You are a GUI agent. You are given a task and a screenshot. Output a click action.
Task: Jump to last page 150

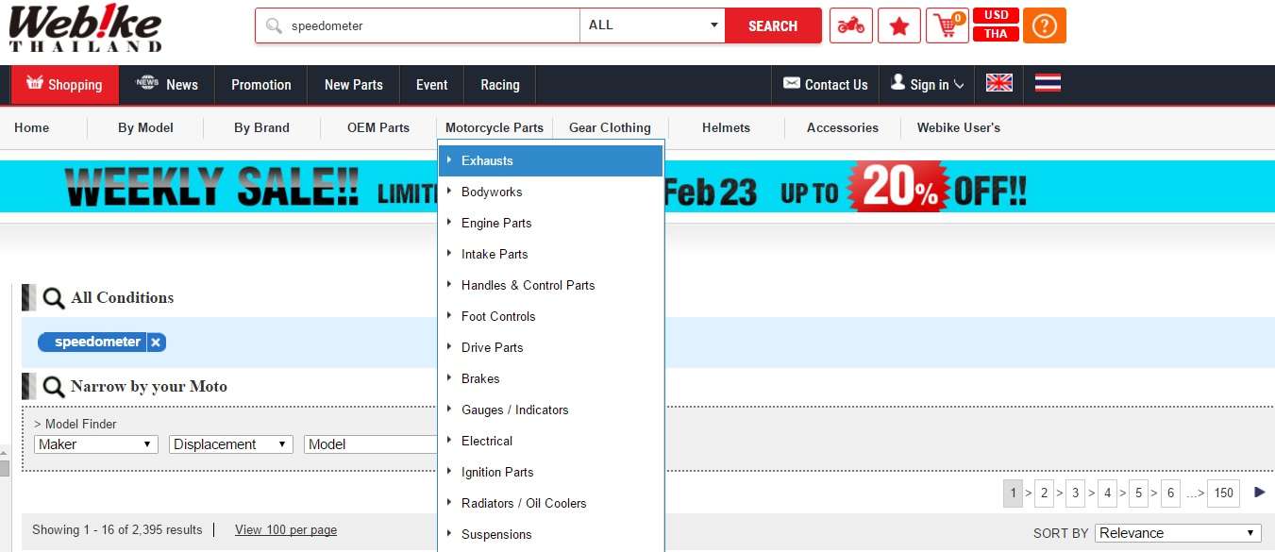click(1223, 493)
